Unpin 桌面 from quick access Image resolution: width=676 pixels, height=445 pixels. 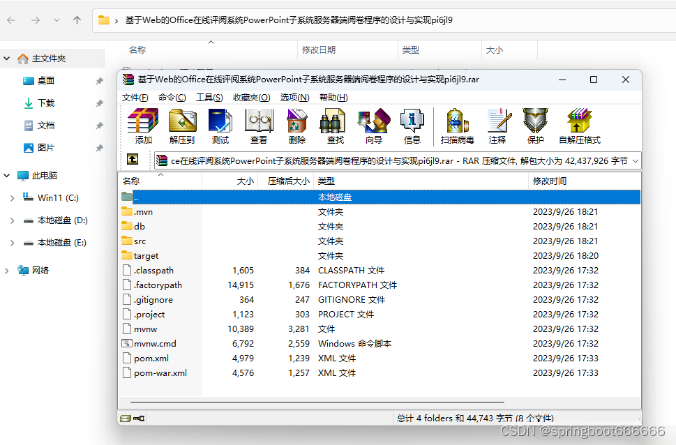point(99,81)
